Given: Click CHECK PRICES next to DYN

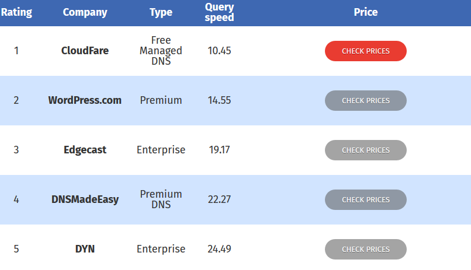Looking at the screenshot, I should tap(365, 249).
